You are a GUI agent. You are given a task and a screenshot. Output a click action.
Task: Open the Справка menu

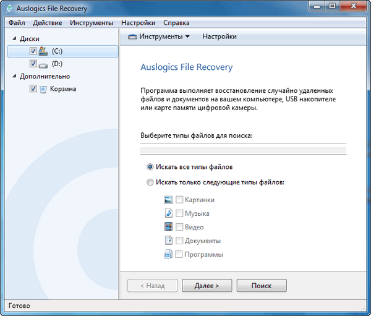coord(176,23)
